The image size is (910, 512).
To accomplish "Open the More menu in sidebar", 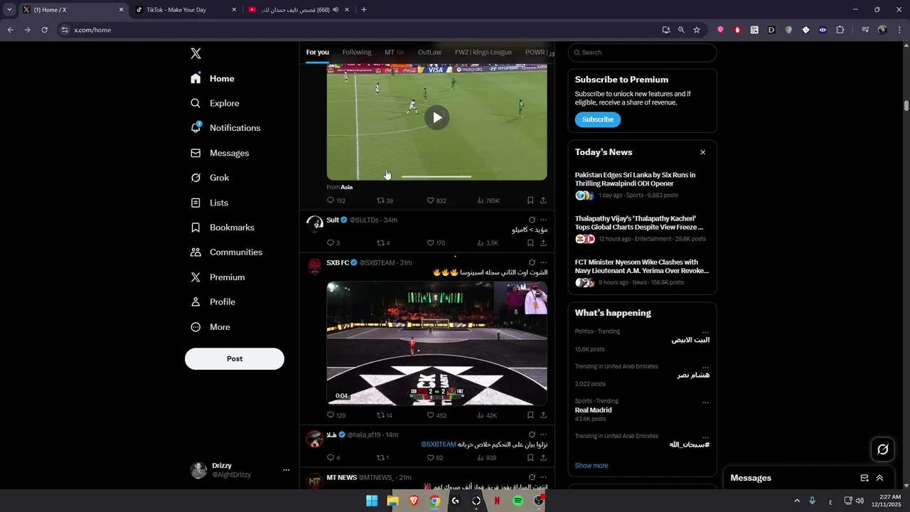I will click(210, 327).
